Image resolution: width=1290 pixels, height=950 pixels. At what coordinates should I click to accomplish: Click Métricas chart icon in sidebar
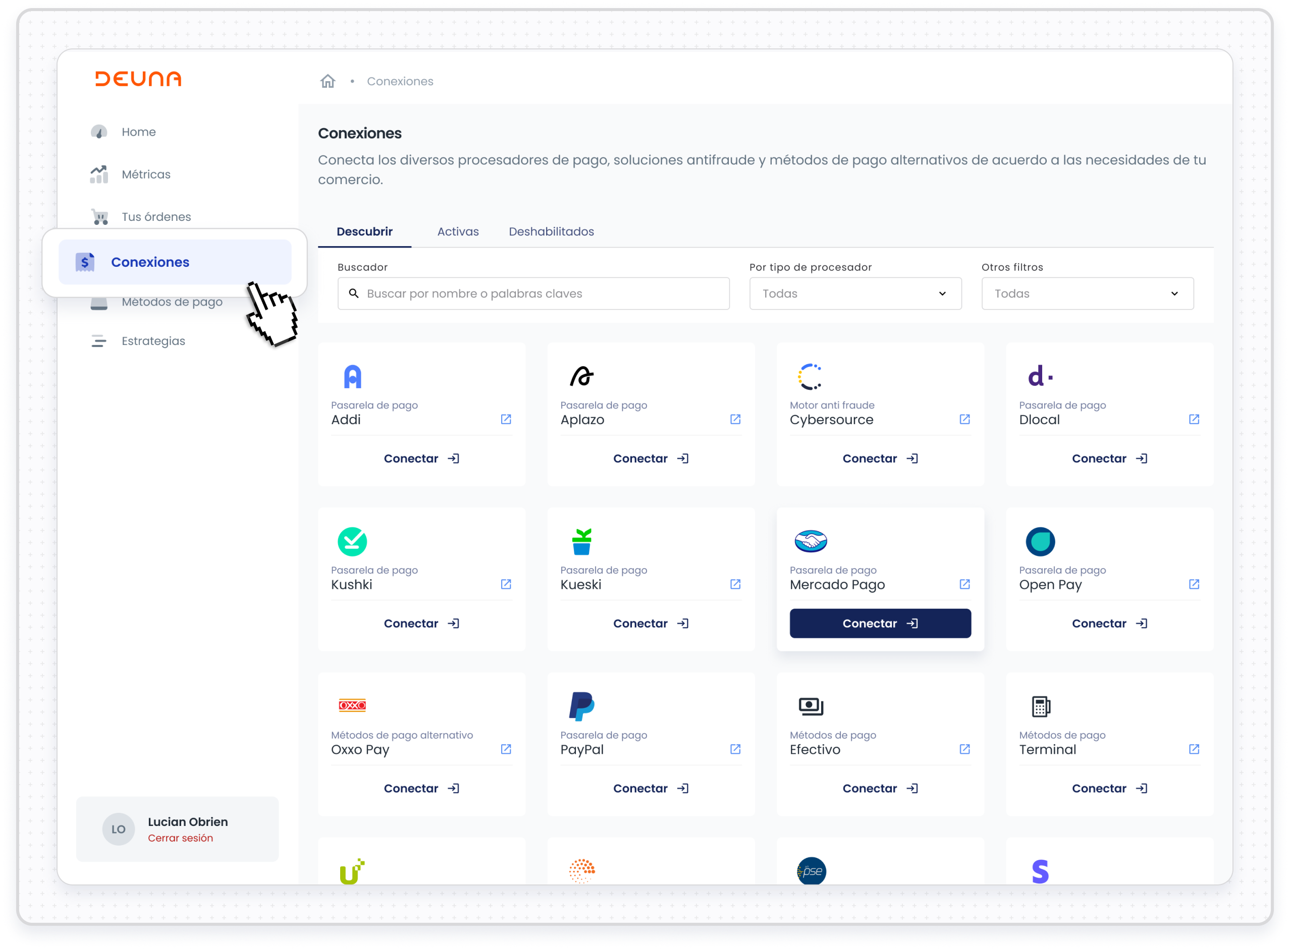99,174
